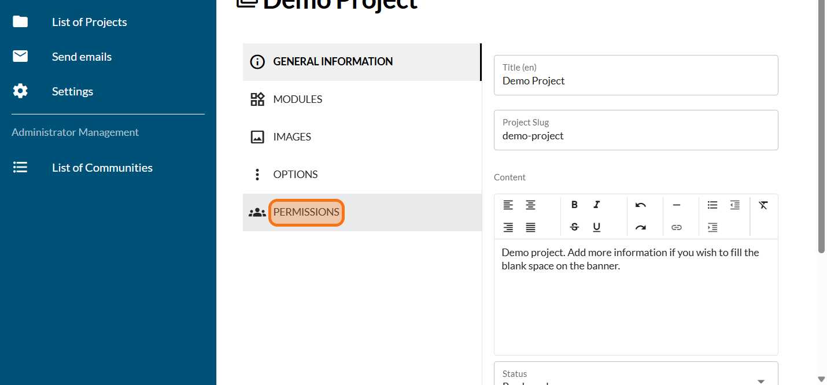Expand the Status dropdown
Viewport: 827px width, 385px height.
point(760,380)
